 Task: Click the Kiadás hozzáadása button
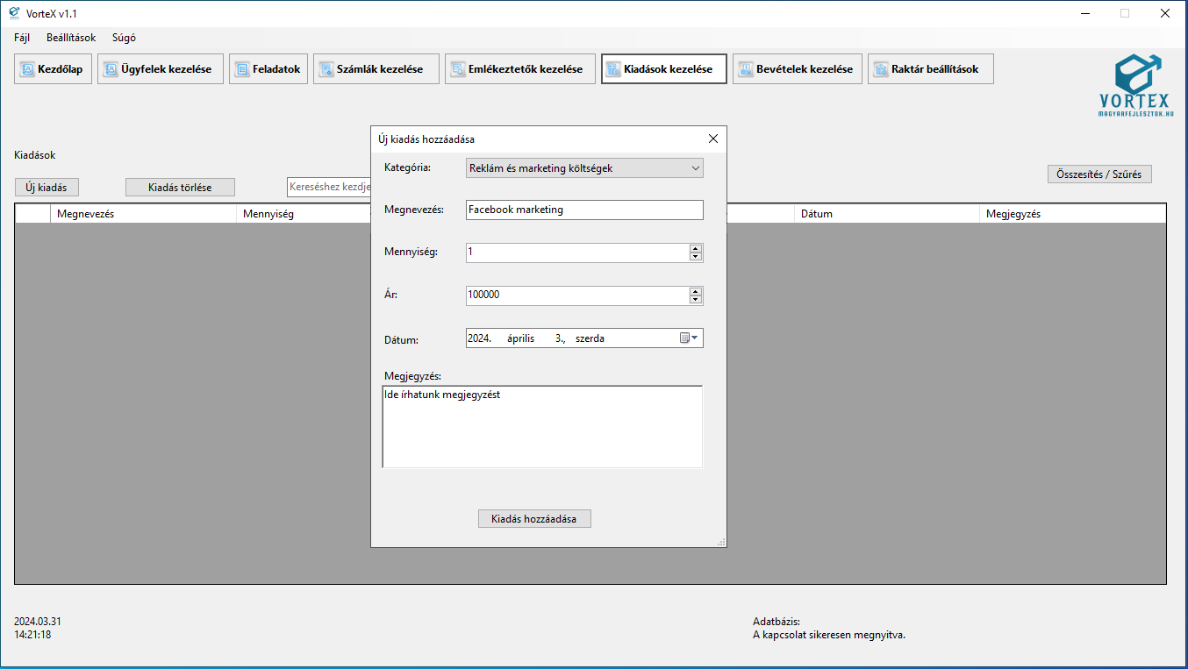[534, 519]
